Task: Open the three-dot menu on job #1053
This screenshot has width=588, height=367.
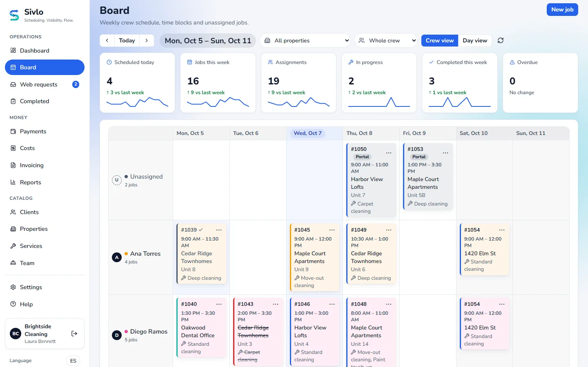Action: pyautogui.click(x=445, y=153)
